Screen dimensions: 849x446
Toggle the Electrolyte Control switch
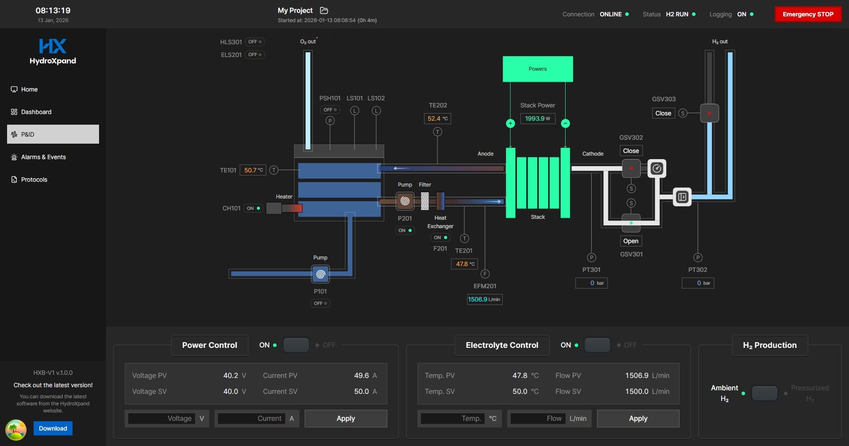pos(597,345)
